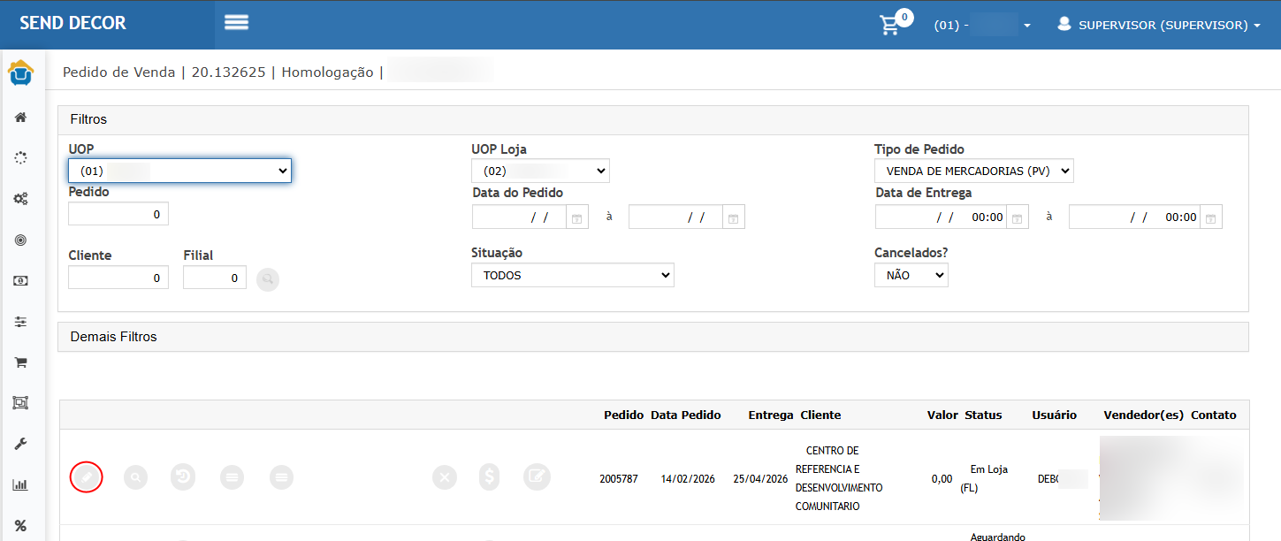Click the pencil edit icon for order 2005787
1281x541 pixels.
coord(87,477)
